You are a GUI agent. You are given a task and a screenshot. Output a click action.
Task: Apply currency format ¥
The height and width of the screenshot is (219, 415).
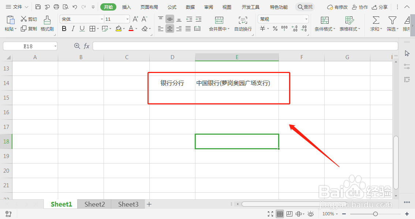click(x=262, y=28)
